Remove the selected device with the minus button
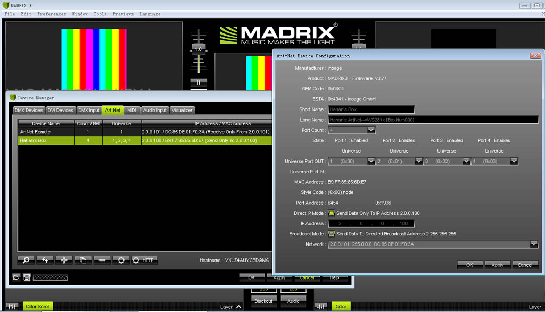This screenshot has width=545, height=312. (102, 260)
